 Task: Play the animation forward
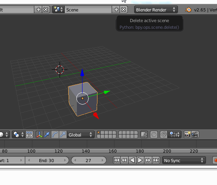point(140,160)
